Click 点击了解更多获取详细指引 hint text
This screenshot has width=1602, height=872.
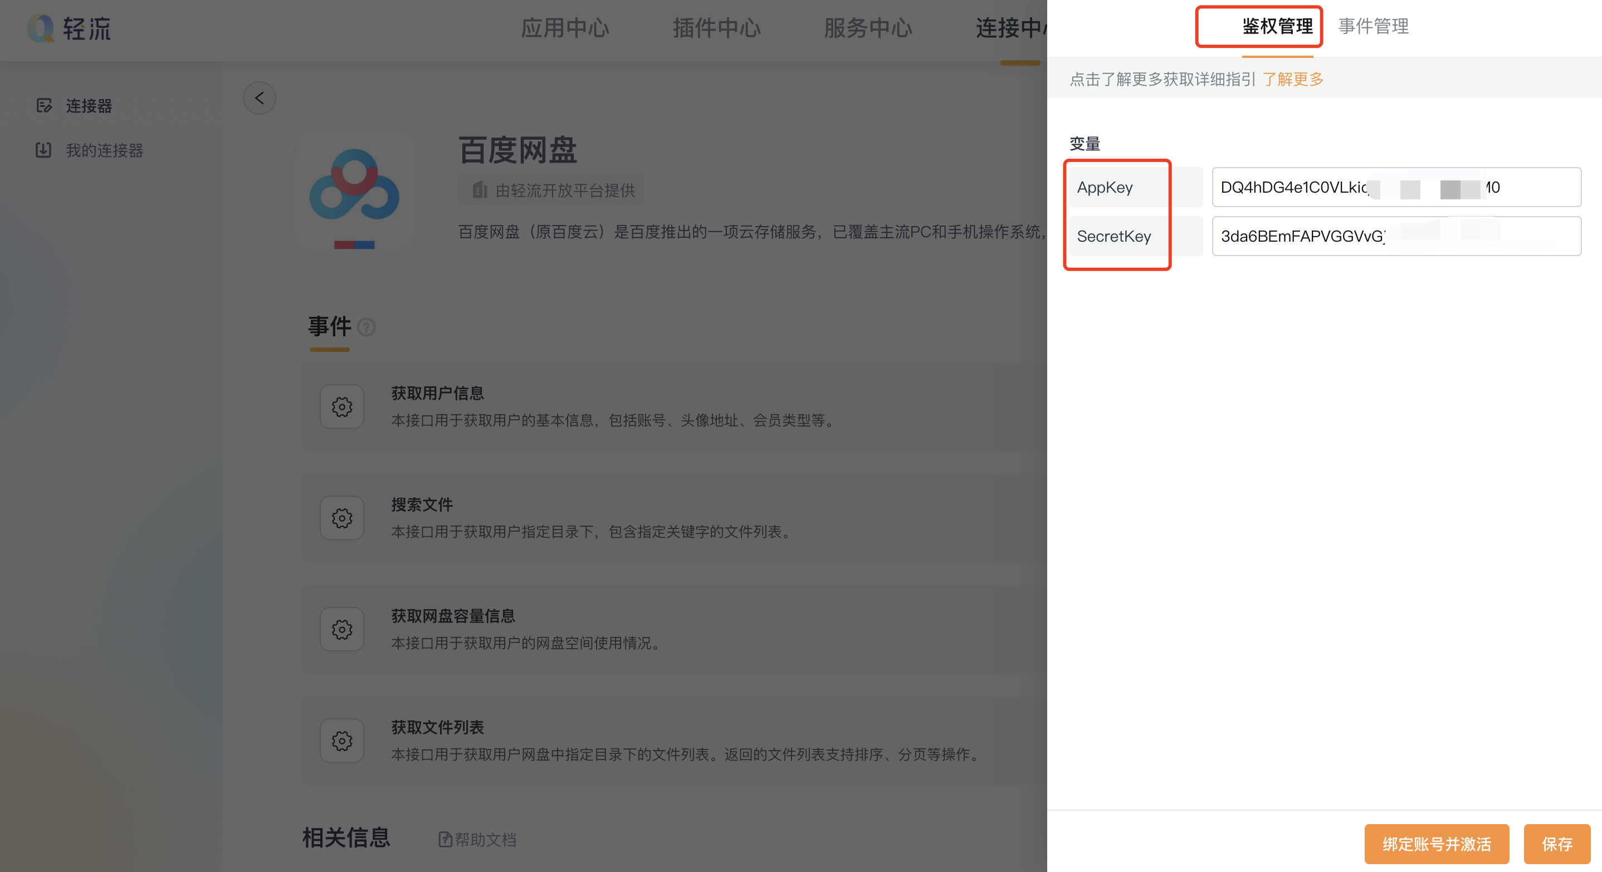tap(1163, 80)
